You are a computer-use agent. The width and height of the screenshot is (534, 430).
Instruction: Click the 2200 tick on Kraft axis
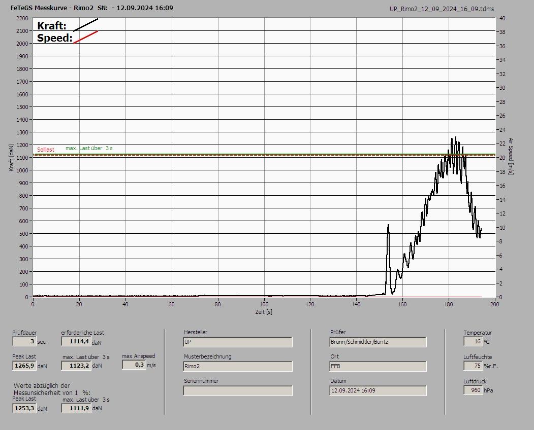click(x=22, y=18)
